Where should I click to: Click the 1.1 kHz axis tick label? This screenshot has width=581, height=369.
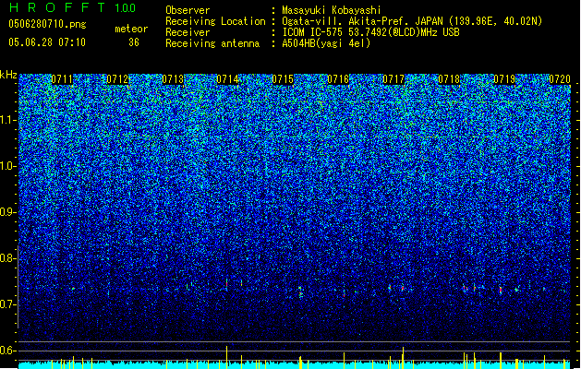[x=8, y=120]
